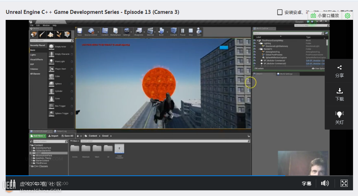Image resolution: width=358 pixels, height=196 pixels.
Task: Select Landscape mode mountain icon
Action: pyautogui.click(x=50, y=34)
